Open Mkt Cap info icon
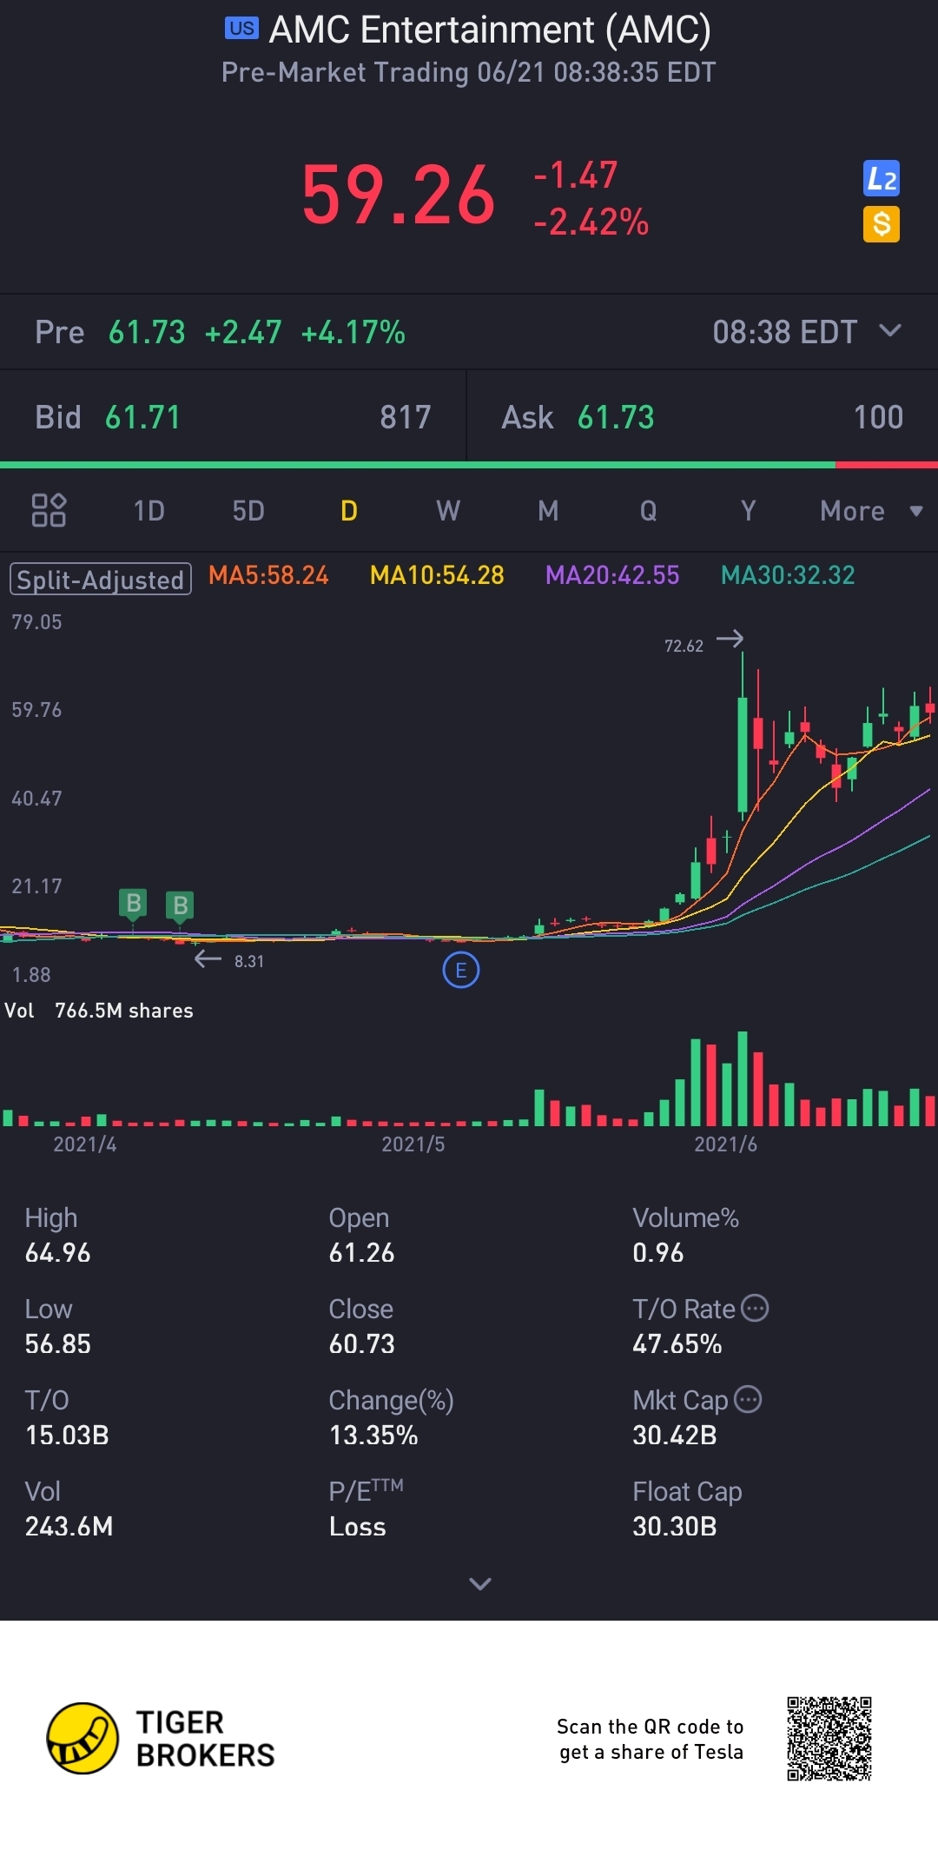938x1857 pixels. tap(748, 1398)
